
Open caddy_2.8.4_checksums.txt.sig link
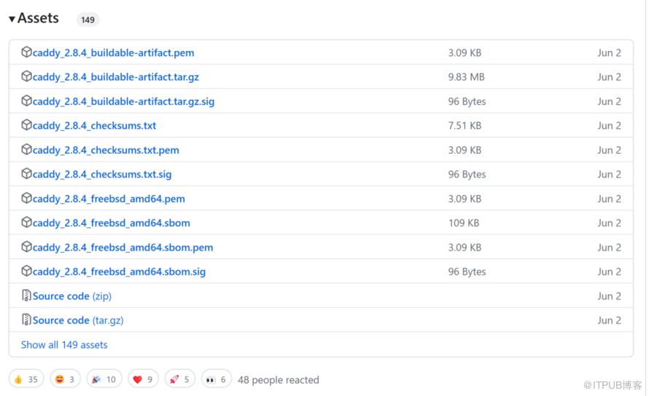pyautogui.click(x=102, y=175)
